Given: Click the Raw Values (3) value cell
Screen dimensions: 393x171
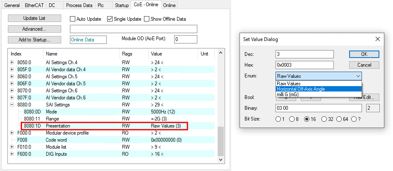Looking at the screenshot, I should point(165,125).
